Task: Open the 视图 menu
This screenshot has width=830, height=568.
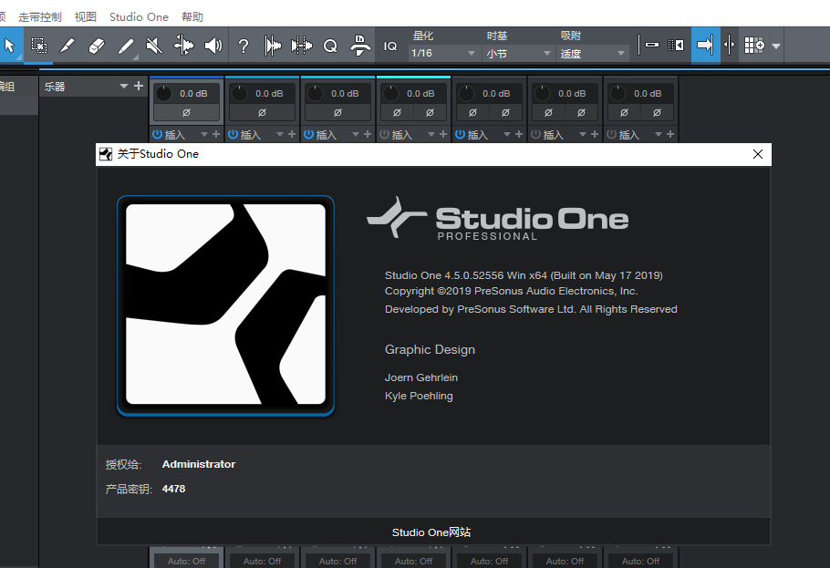Action: click(x=86, y=17)
